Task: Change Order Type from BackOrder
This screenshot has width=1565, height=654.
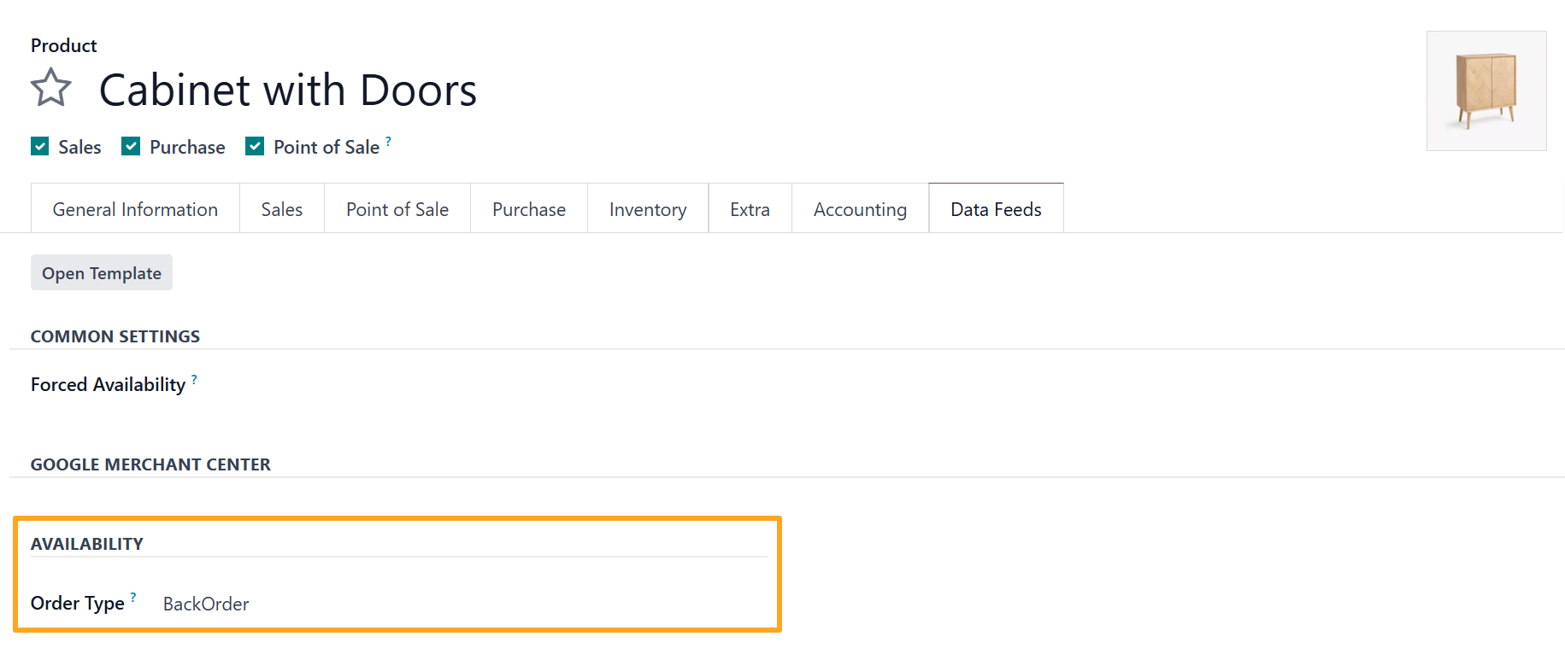Action: click(206, 604)
